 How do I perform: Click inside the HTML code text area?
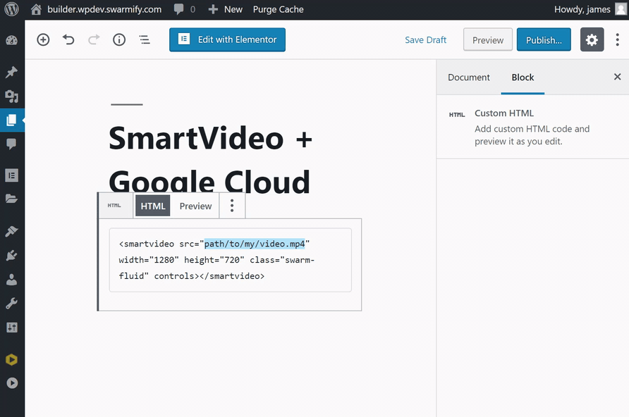point(231,260)
